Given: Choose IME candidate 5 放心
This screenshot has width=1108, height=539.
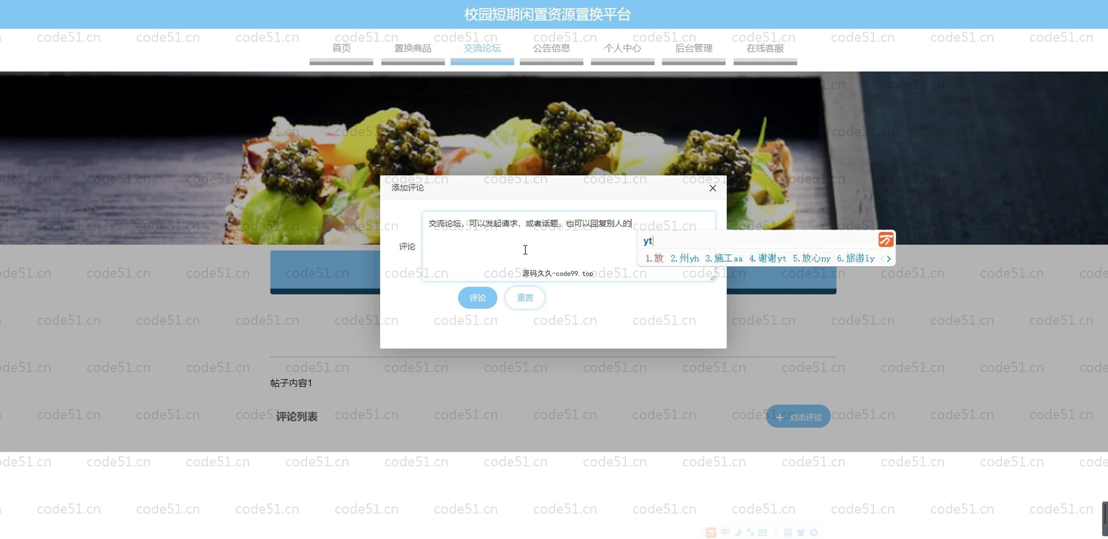Looking at the screenshot, I should 812,258.
